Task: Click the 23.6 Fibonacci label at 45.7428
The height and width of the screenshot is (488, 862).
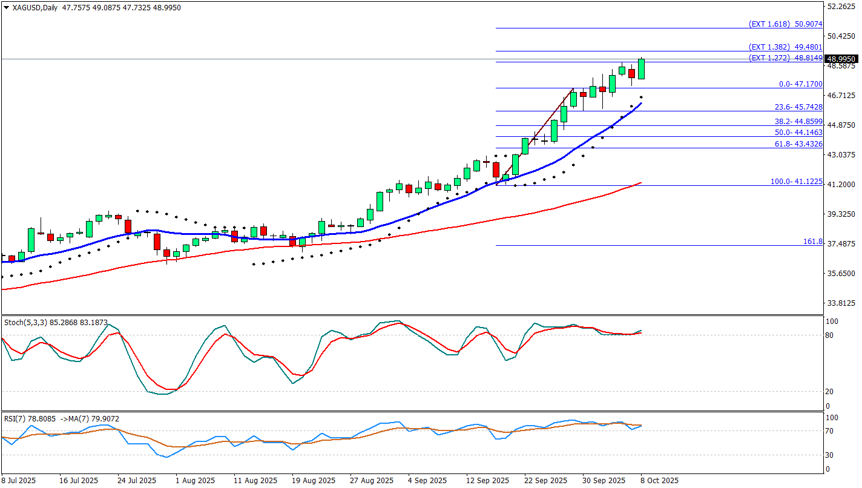Action: click(x=798, y=107)
